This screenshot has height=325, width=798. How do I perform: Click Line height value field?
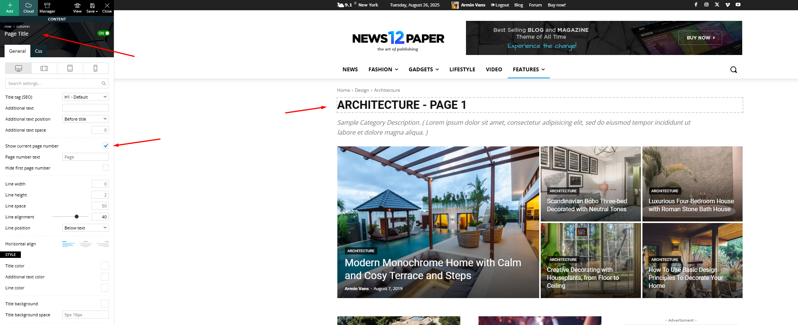(100, 195)
